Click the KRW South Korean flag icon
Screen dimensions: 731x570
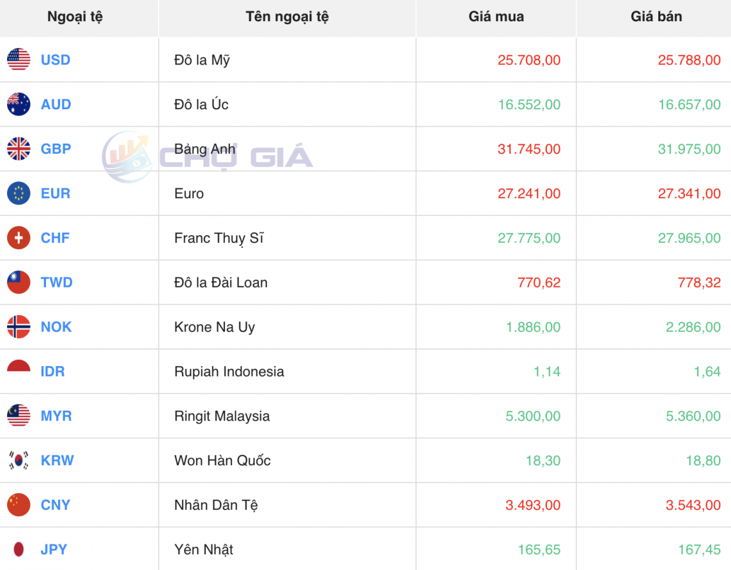point(19,460)
